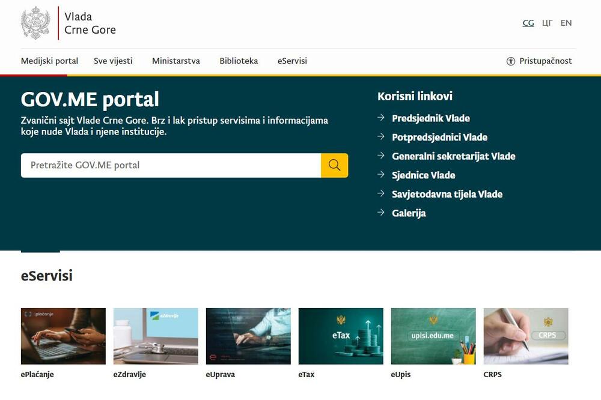Image resolution: width=601 pixels, height=400 pixels.
Task: Open the Ministarstva menu
Action: pyautogui.click(x=175, y=61)
